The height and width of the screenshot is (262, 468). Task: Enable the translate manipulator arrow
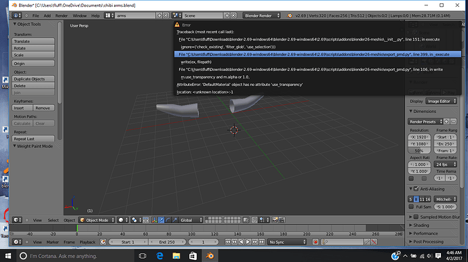tap(161, 220)
